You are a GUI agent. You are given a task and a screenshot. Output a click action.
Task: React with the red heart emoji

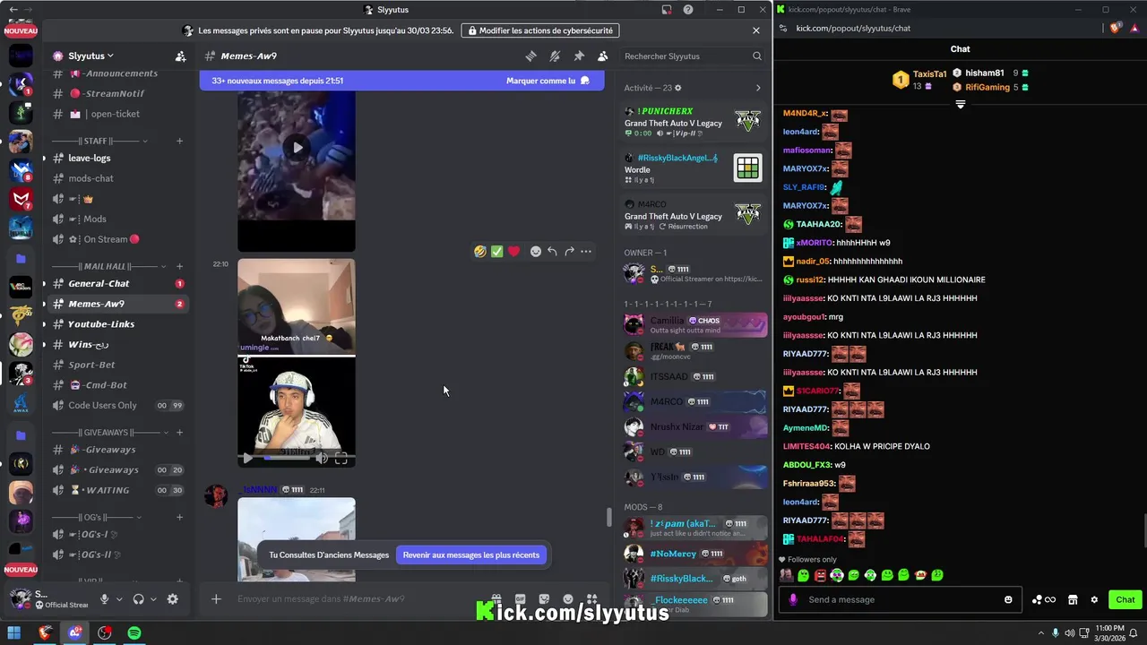point(513,252)
